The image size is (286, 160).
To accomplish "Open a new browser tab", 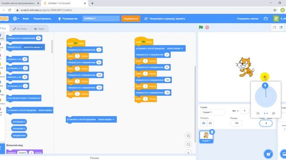I will point(93,3).
